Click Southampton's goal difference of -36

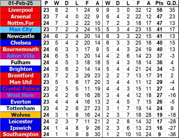172,135
